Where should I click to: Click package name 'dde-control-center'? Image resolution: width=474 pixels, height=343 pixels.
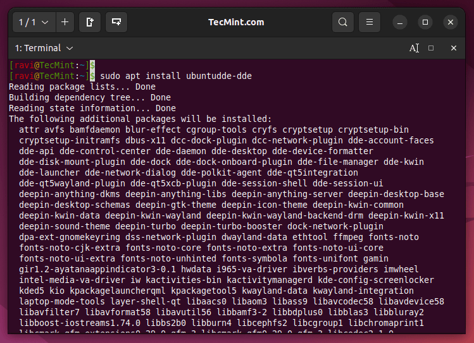[x=105, y=151]
